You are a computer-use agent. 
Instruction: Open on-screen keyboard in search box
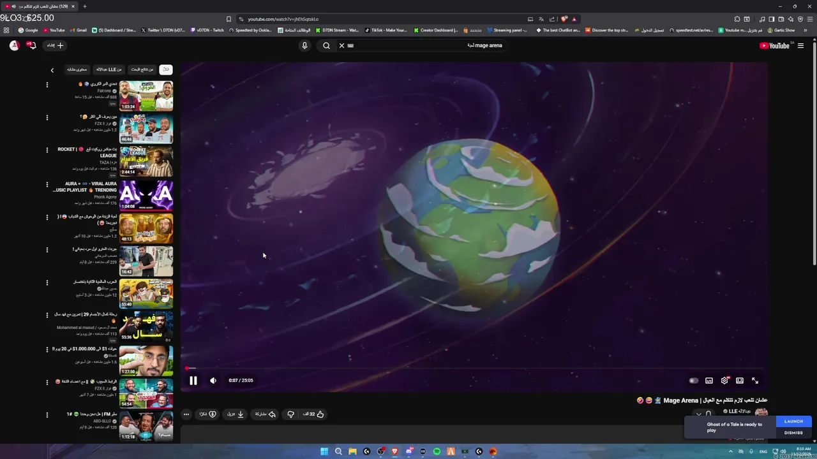click(x=350, y=45)
